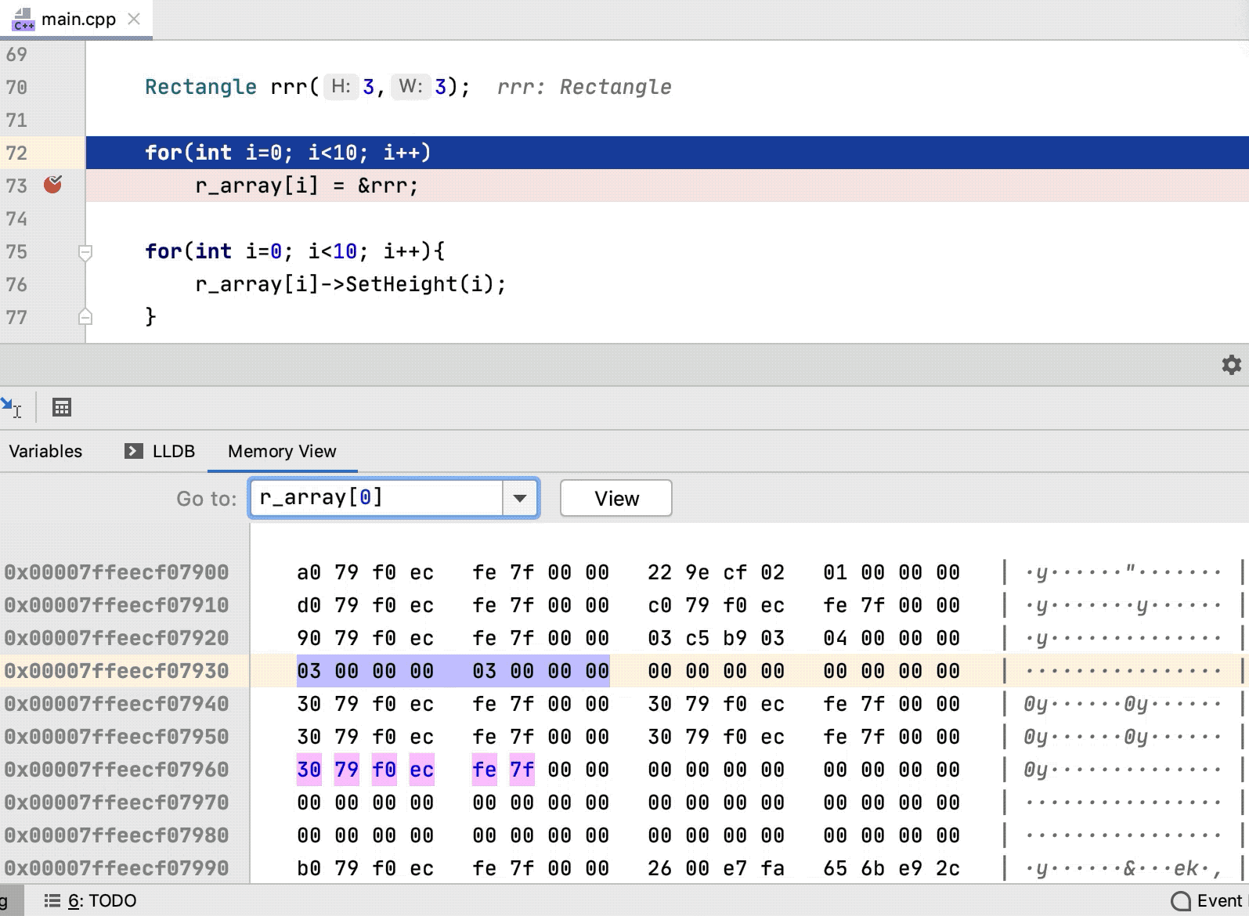Collapse the for loop at line 75

pos(85,252)
